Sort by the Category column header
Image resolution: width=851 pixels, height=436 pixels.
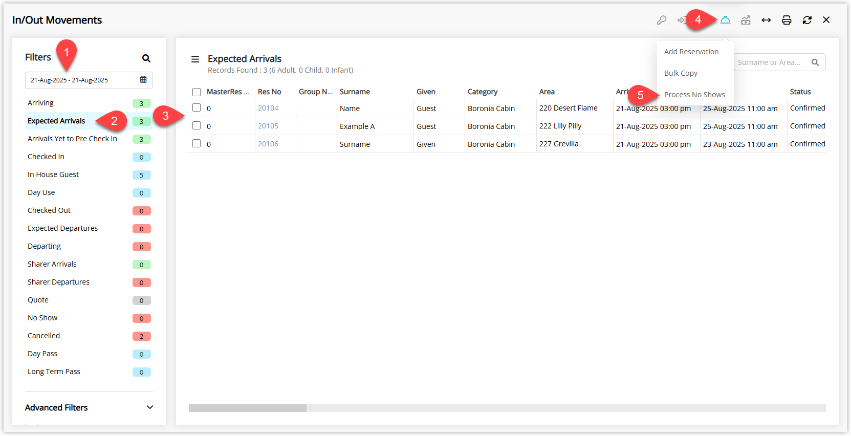[483, 92]
